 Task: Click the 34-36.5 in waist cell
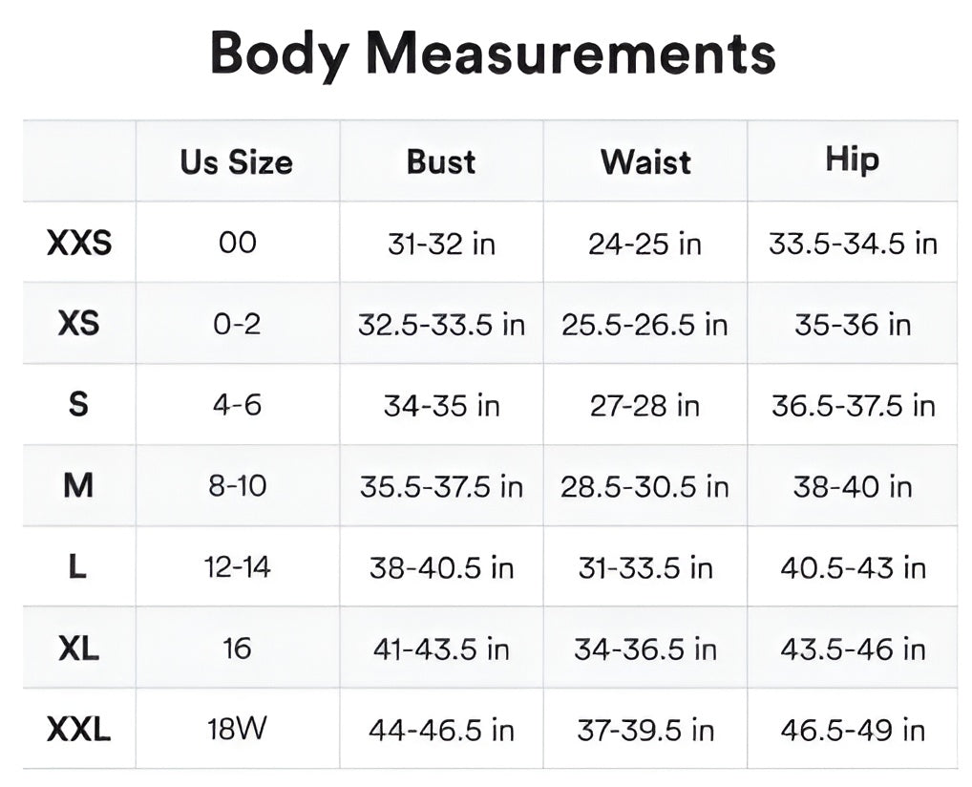click(645, 649)
